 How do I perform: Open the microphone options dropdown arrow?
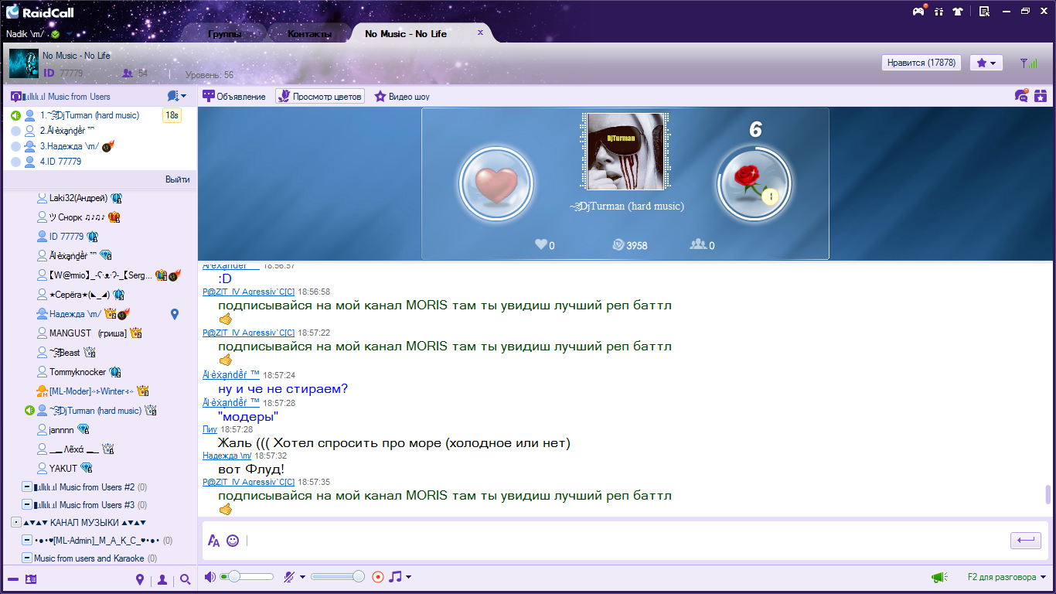[x=302, y=577]
